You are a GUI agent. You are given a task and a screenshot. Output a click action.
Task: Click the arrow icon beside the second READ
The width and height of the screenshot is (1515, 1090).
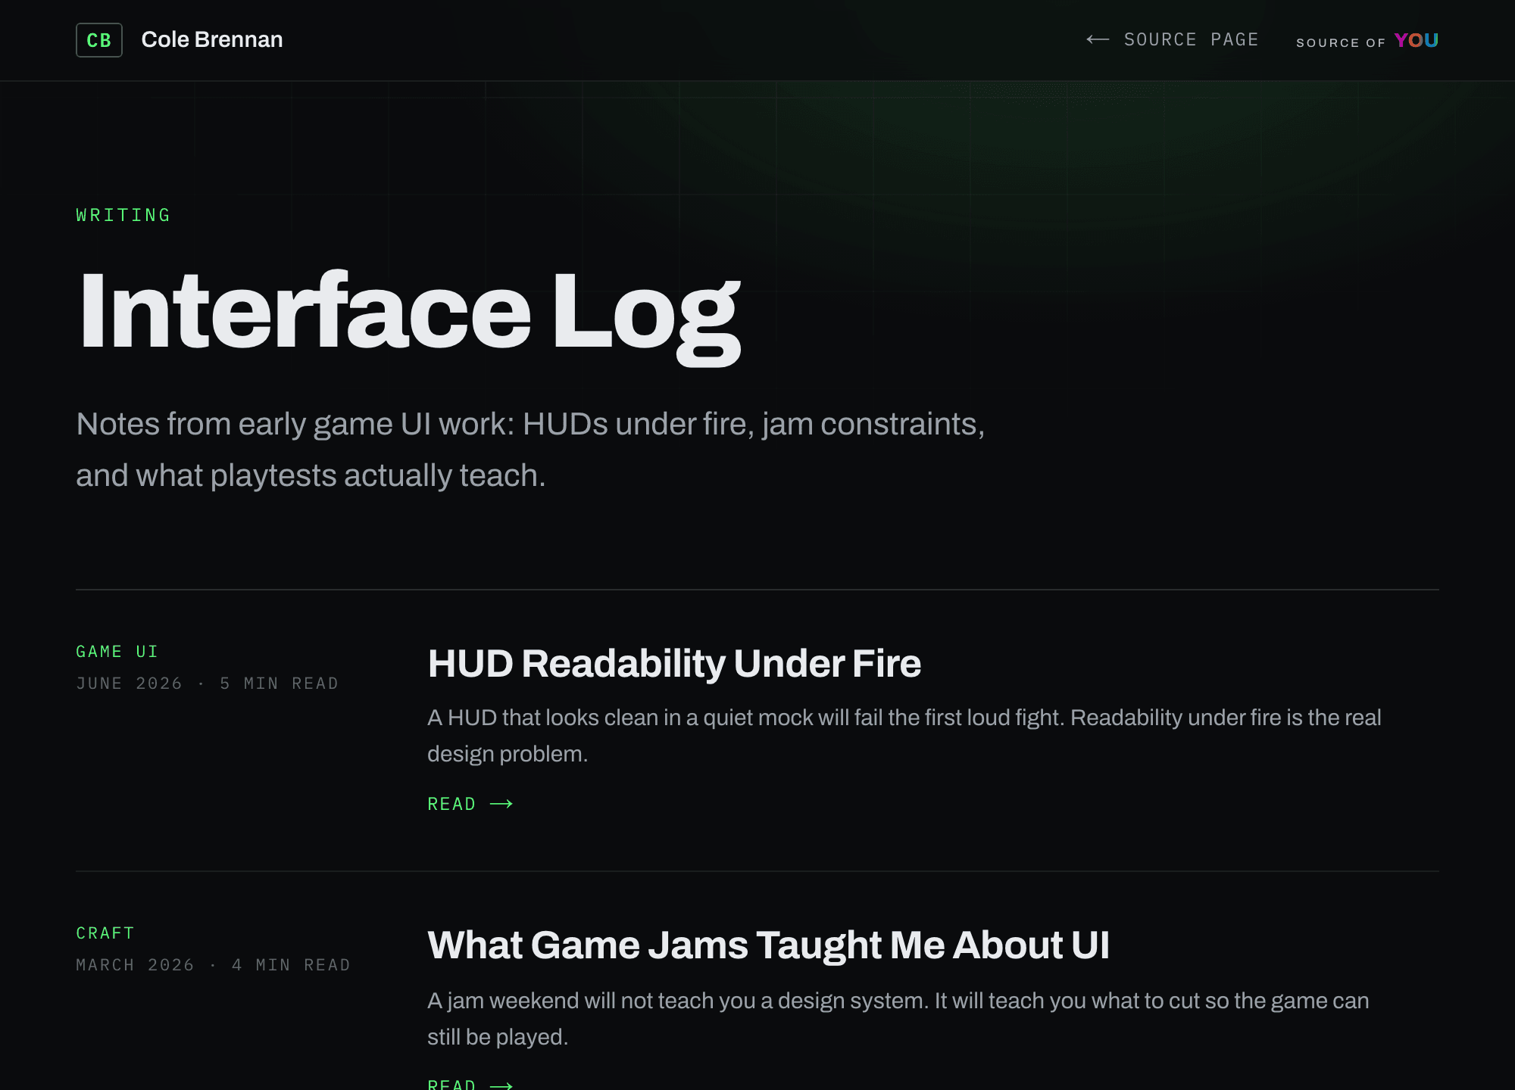coord(501,1085)
